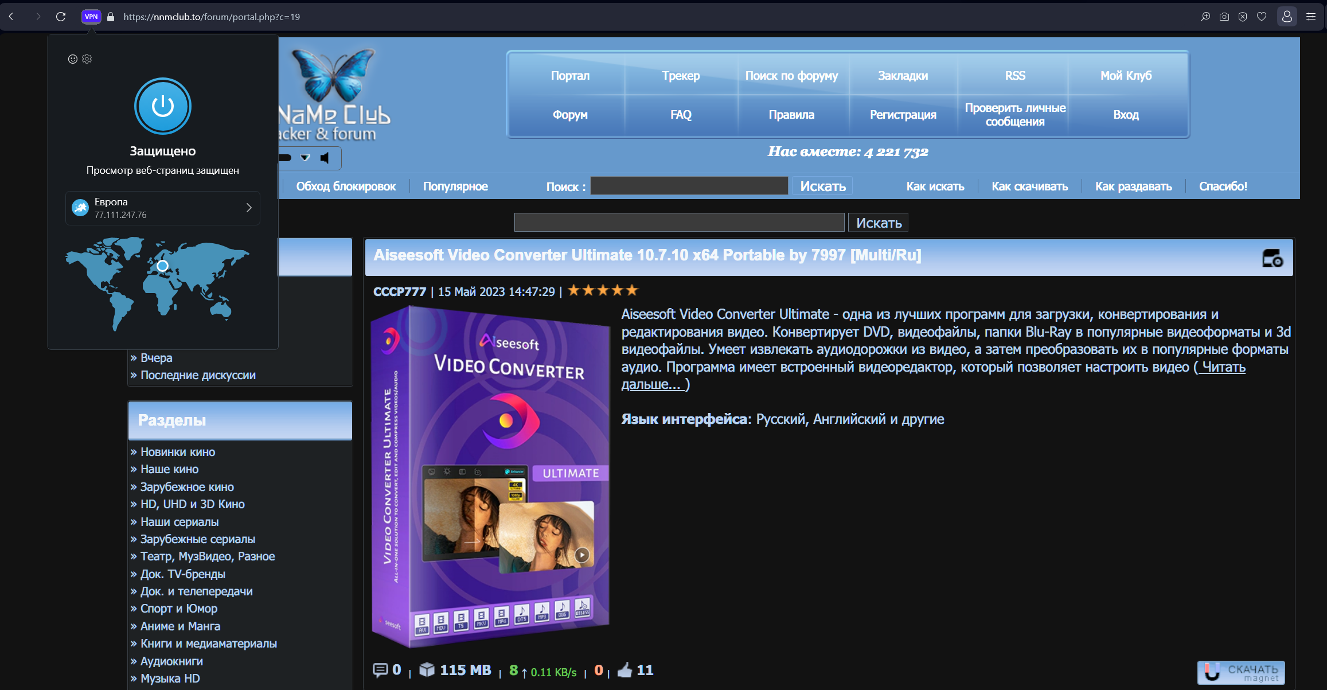Click the smiley feedback icon in the VPN popup
Image resolution: width=1327 pixels, height=690 pixels.
click(x=73, y=59)
